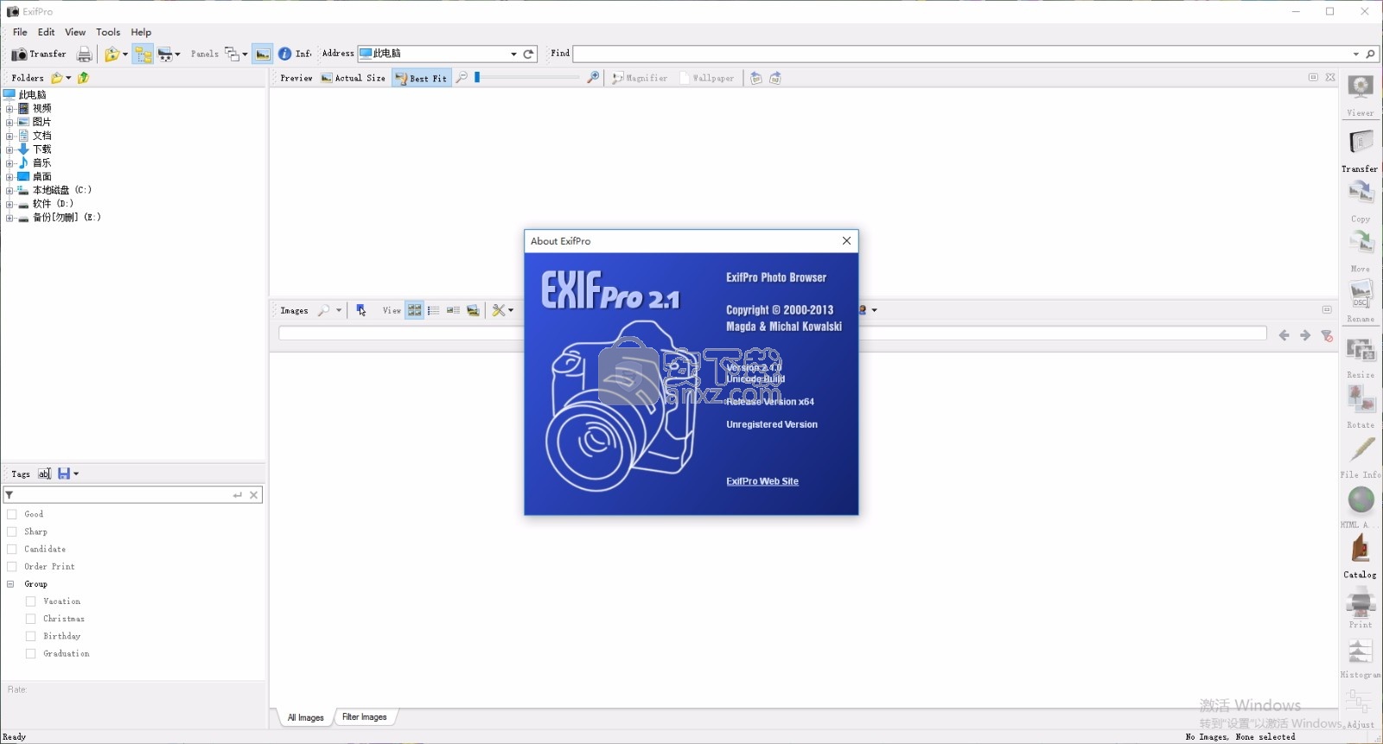1383x744 pixels.
Task: Click the refresh address icon
Action: pos(529,54)
